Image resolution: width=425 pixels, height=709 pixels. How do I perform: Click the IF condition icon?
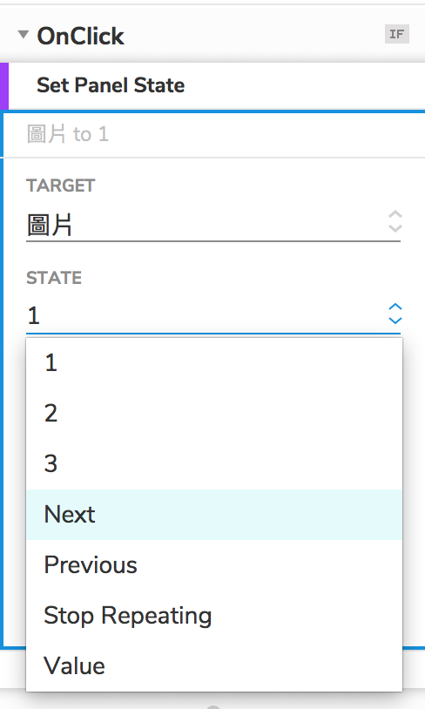397,34
